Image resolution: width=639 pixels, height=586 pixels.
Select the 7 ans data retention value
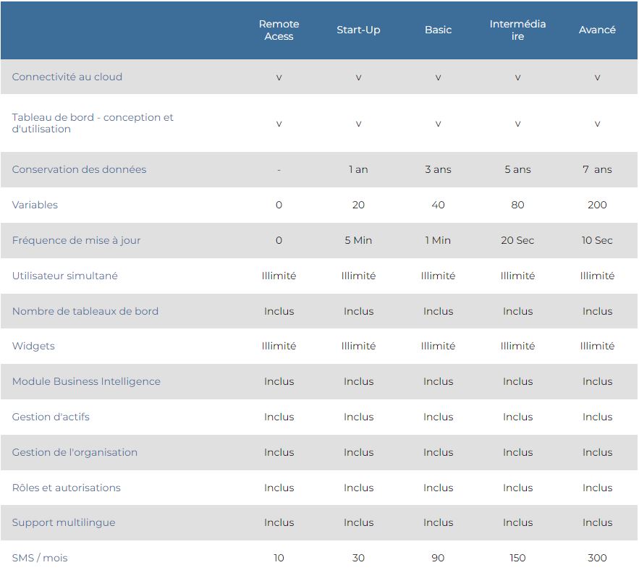click(597, 169)
